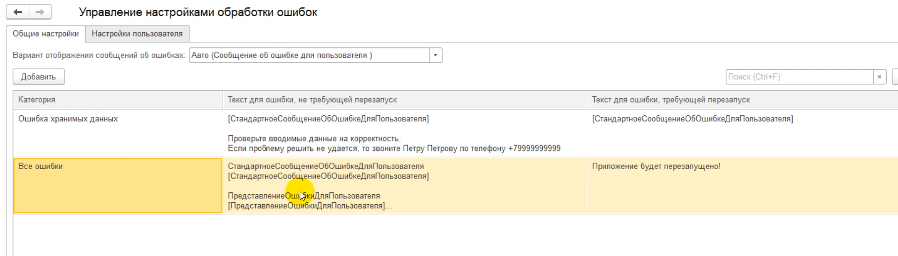Image resolution: width=898 pixels, height=256 pixels.
Task: Select the Все ошибки category cell
Action: pos(117,185)
